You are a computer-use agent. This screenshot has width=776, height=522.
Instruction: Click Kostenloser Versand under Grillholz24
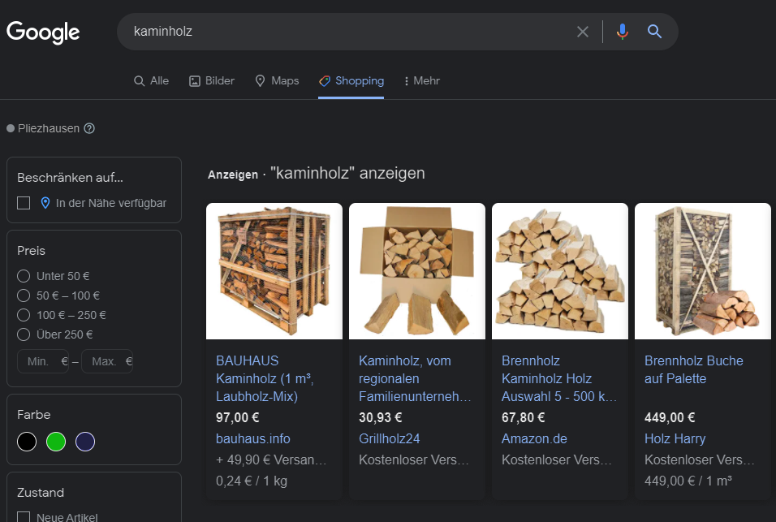[x=414, y=459]
